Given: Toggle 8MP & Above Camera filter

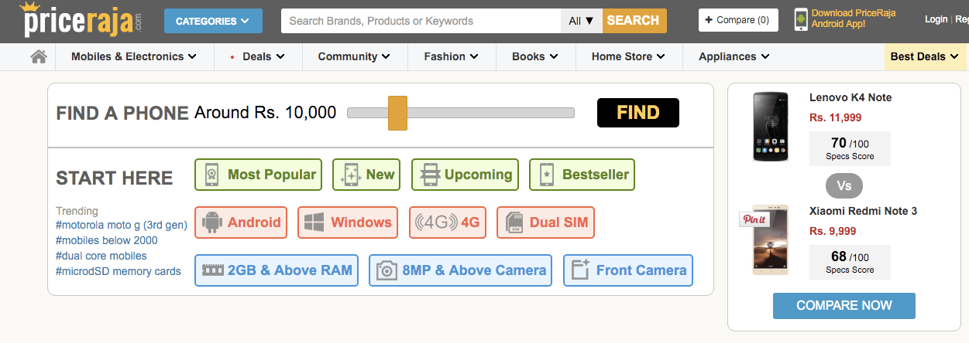Looking at the screenshot, I should click(461, 270).
